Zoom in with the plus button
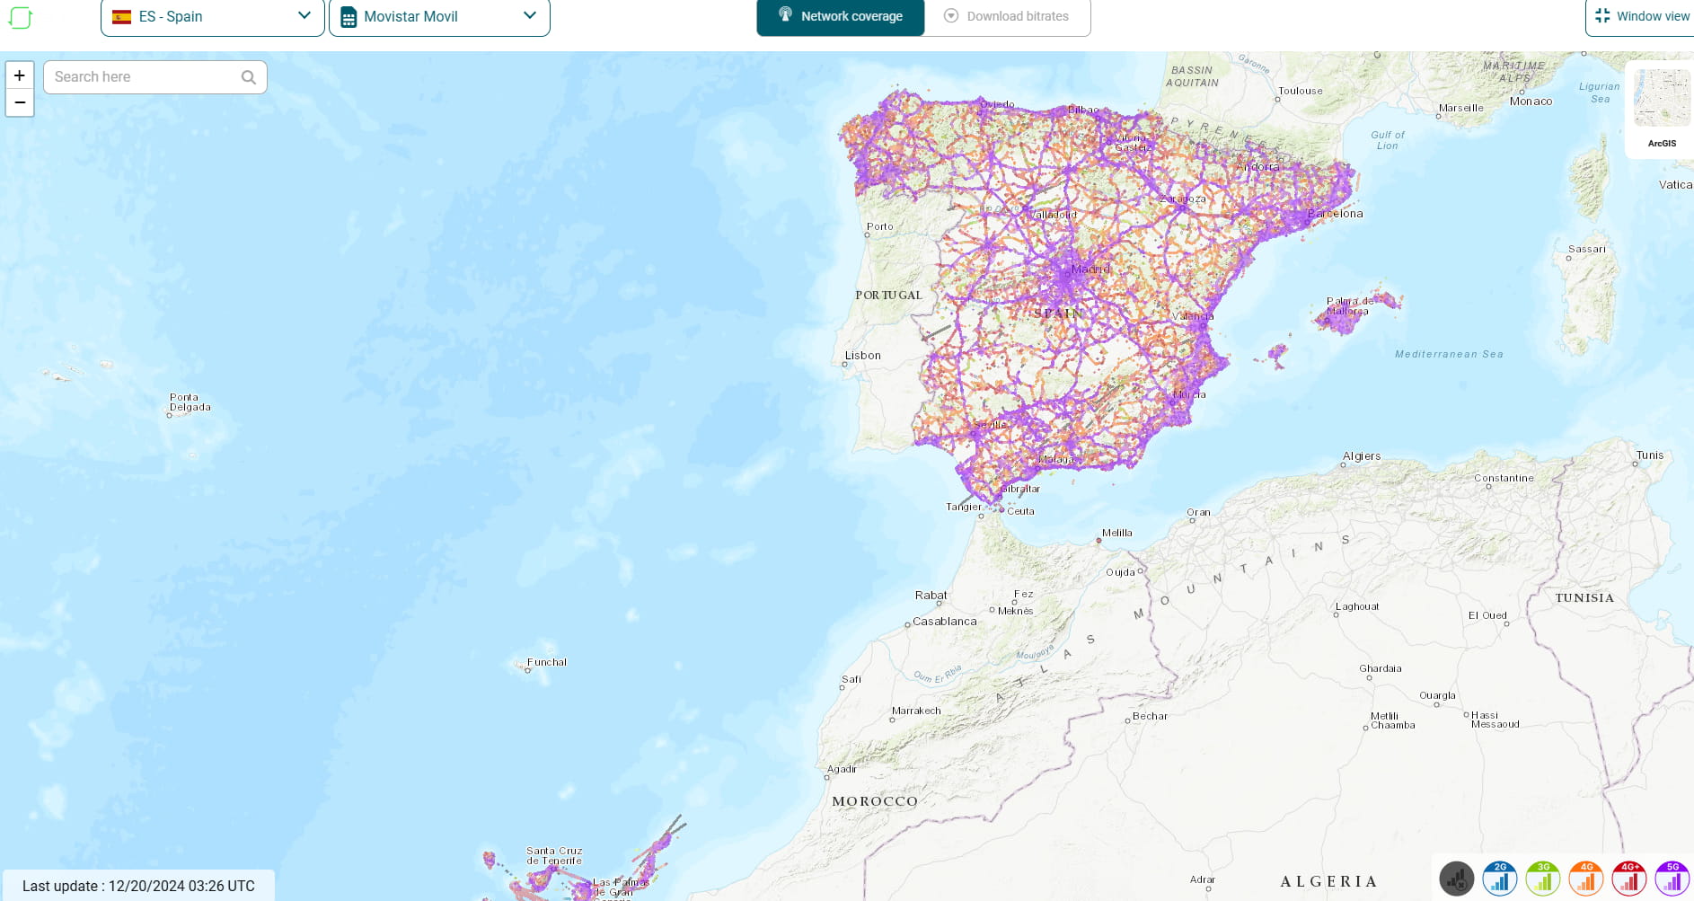The width and height of the screenshot is (1694, 901). (x=19, y=75)
